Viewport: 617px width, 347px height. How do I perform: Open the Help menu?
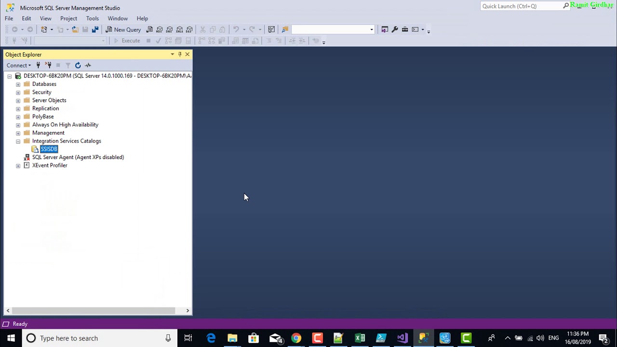142,18
